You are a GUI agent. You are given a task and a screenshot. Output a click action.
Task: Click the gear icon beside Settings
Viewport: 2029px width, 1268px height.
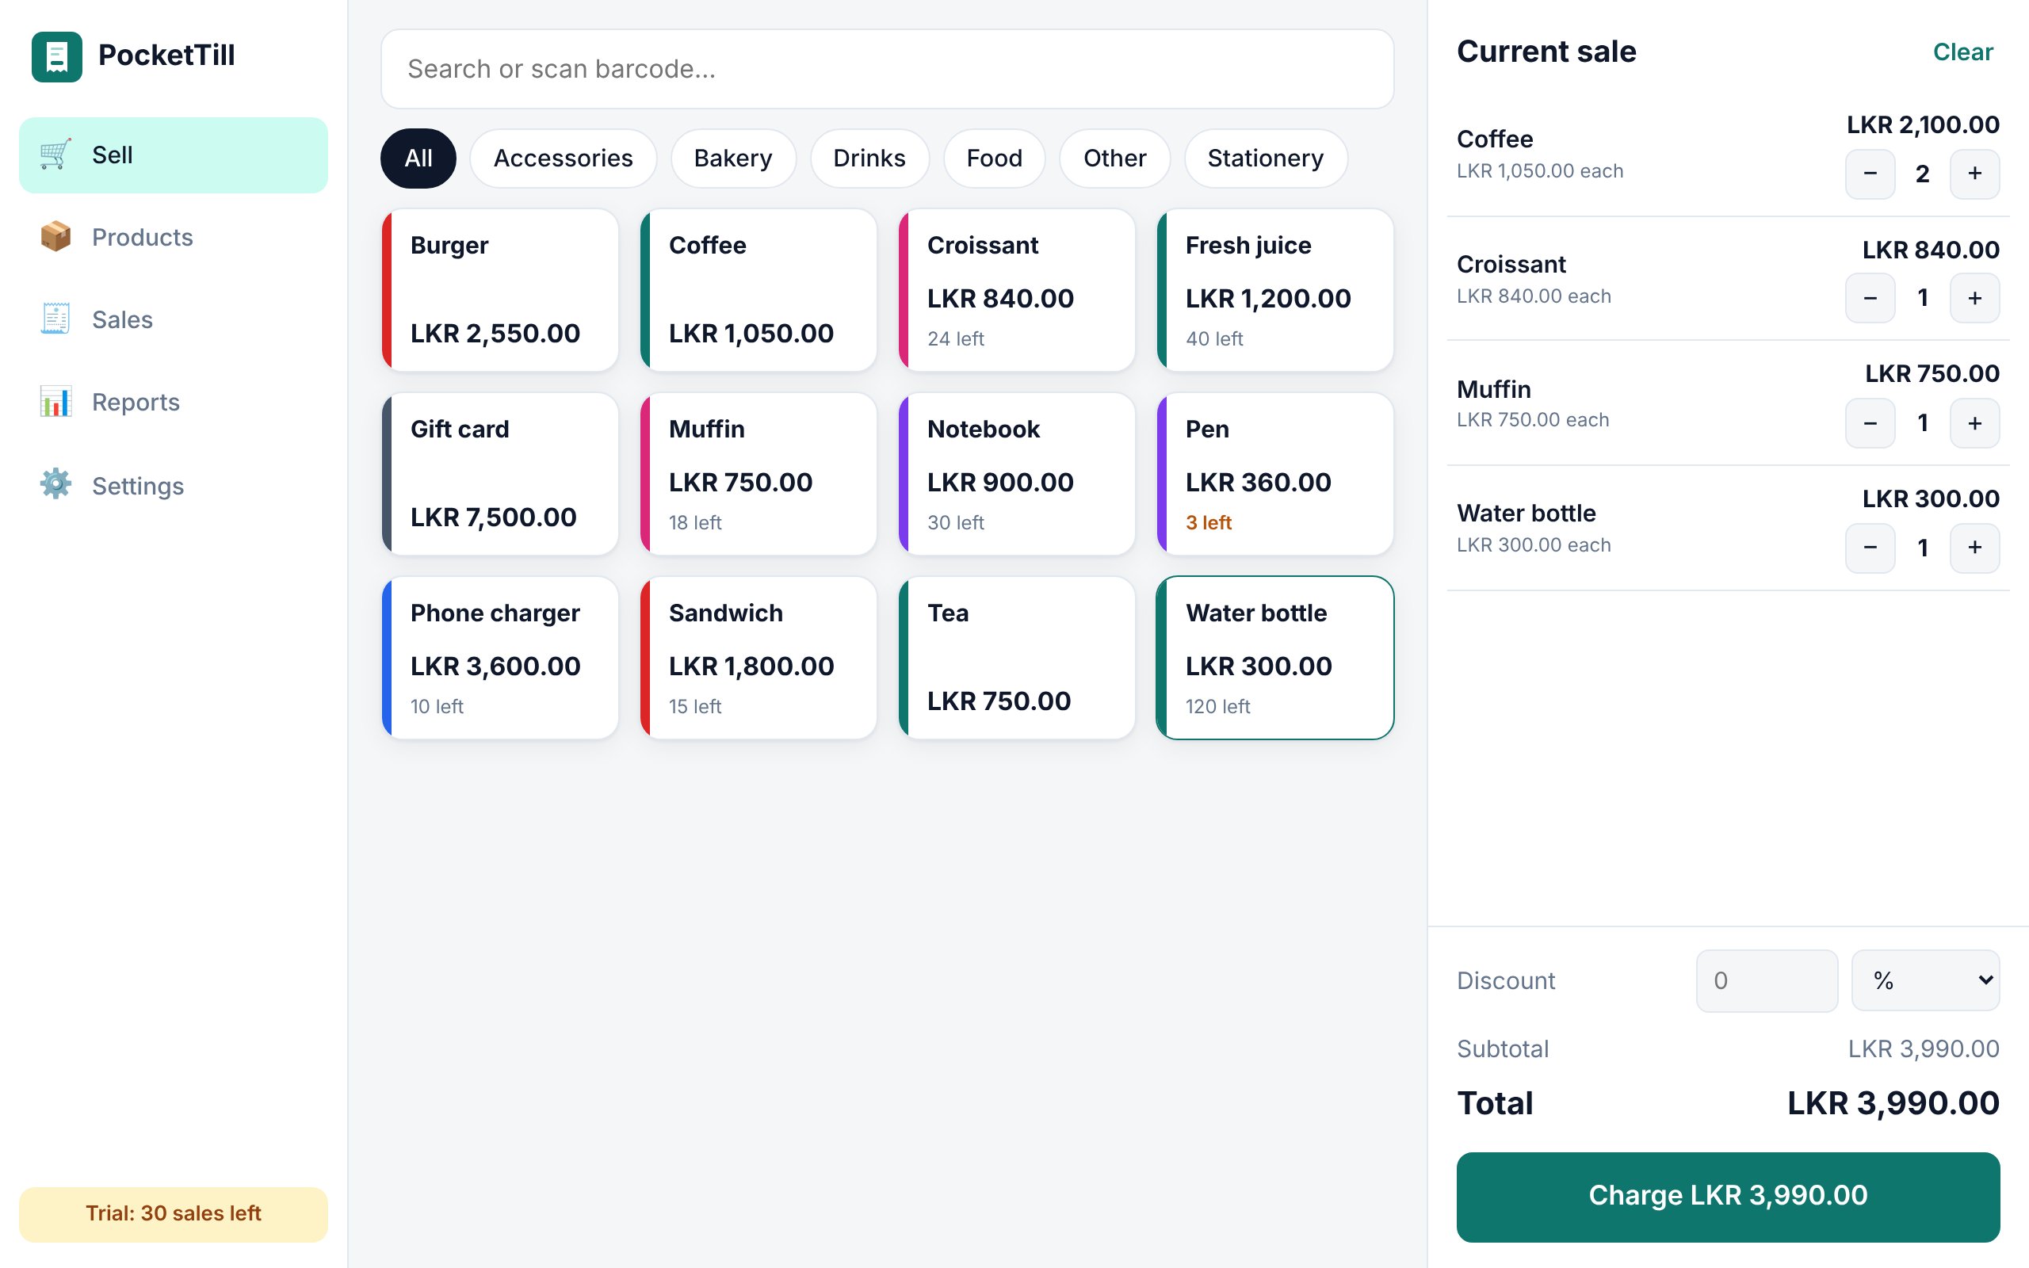pyautogui.click(x=55, y=485)
